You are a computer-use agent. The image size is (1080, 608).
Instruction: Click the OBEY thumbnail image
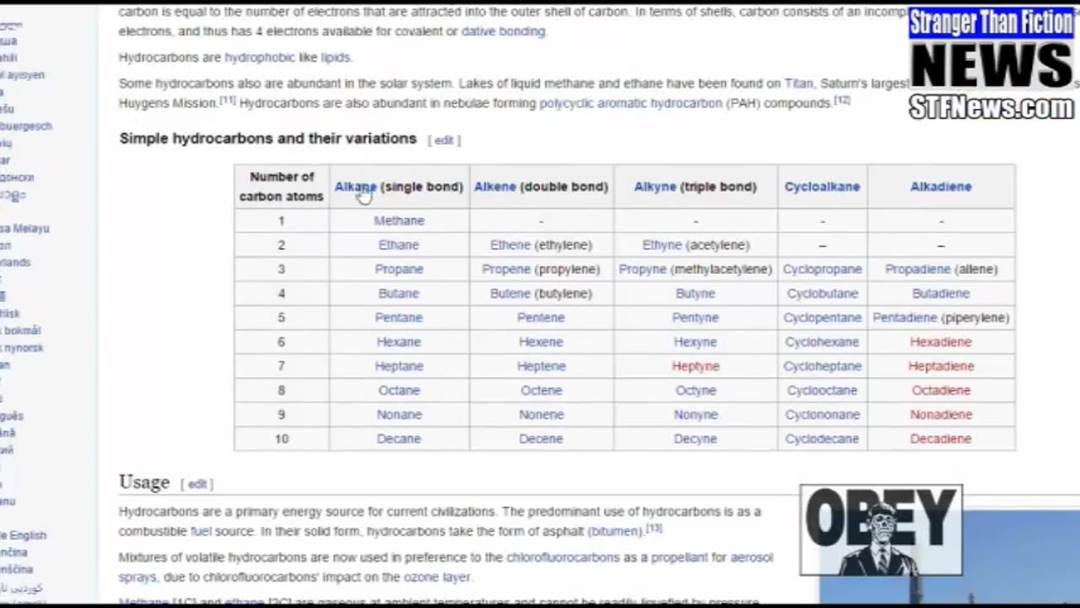point(881,530)
